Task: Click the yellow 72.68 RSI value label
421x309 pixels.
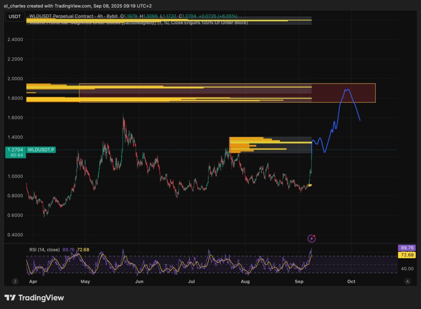Action: click(407, 255)
